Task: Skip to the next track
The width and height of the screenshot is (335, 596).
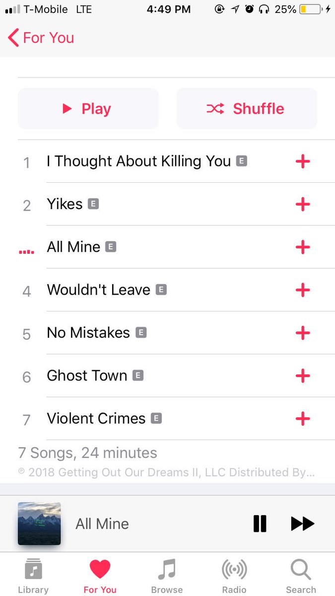Action: 302,523
